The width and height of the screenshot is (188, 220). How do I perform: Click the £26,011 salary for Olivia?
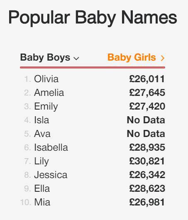(x=147, y=79)
